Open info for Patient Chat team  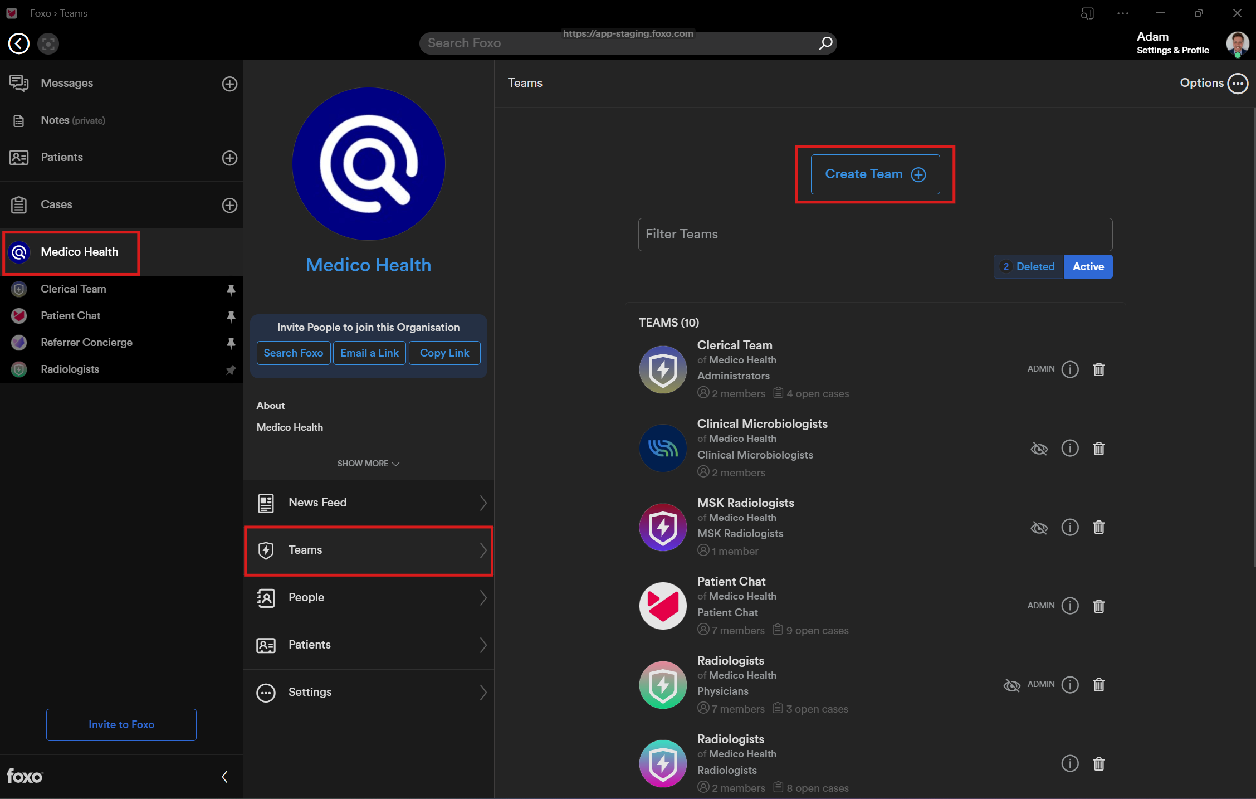pos(1070,606)
